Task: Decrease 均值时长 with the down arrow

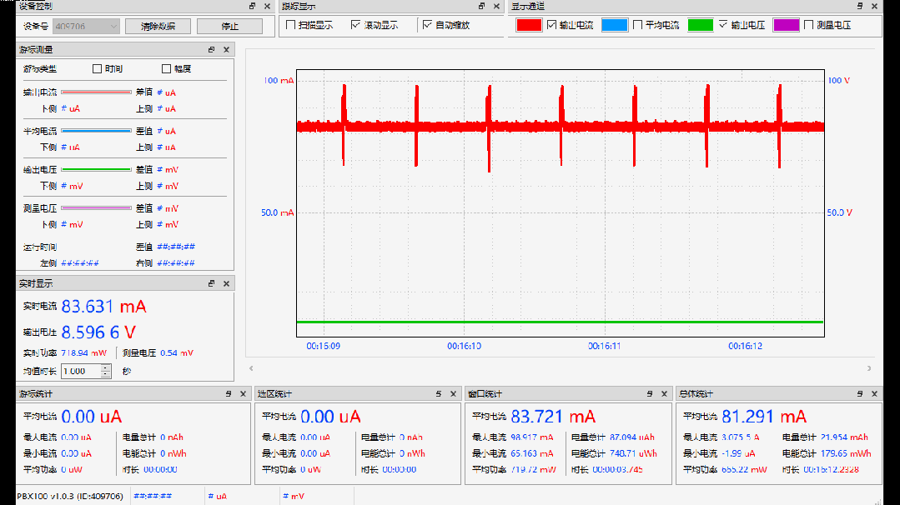Action: pos(106,375)
